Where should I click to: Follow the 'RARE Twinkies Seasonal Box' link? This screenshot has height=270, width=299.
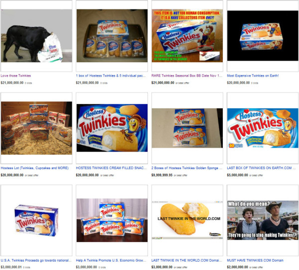pyautogui.click(x=187, y=76)
